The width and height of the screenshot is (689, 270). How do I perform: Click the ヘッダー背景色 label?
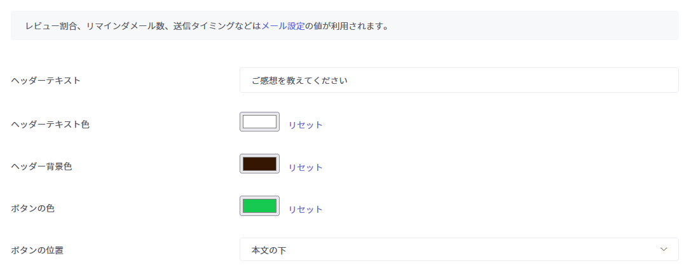tap(42, 166)
